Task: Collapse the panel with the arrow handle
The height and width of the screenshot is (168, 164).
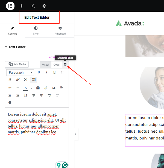Action: coord(76,134)
